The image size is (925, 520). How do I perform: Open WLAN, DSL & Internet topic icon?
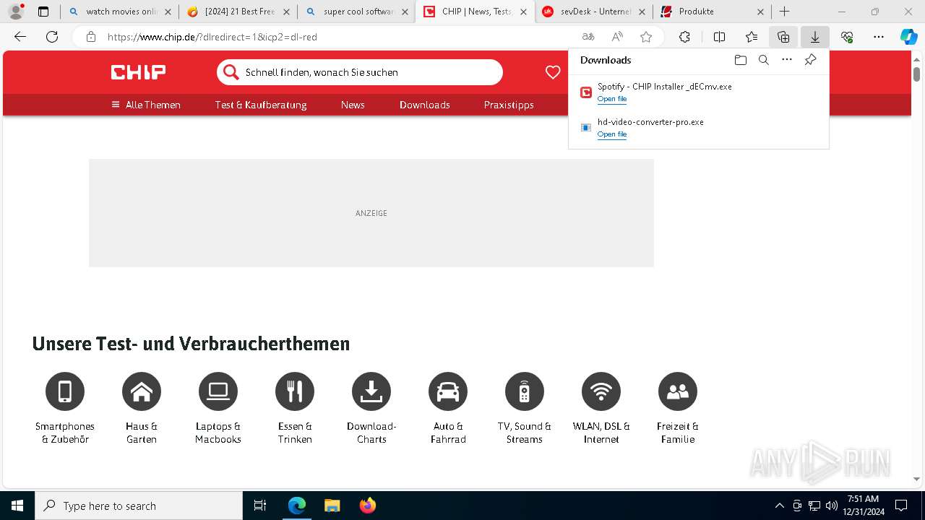(601, 391)
